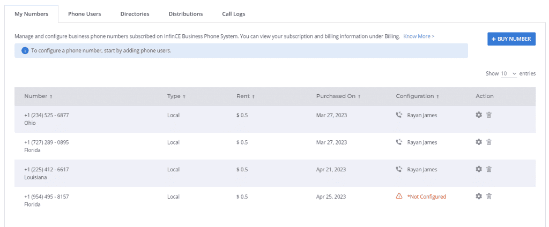Image resolution: width=549 pixels, height=227 pixels.
Task: Sort table by Configuration column
Action: click(417, 96)
